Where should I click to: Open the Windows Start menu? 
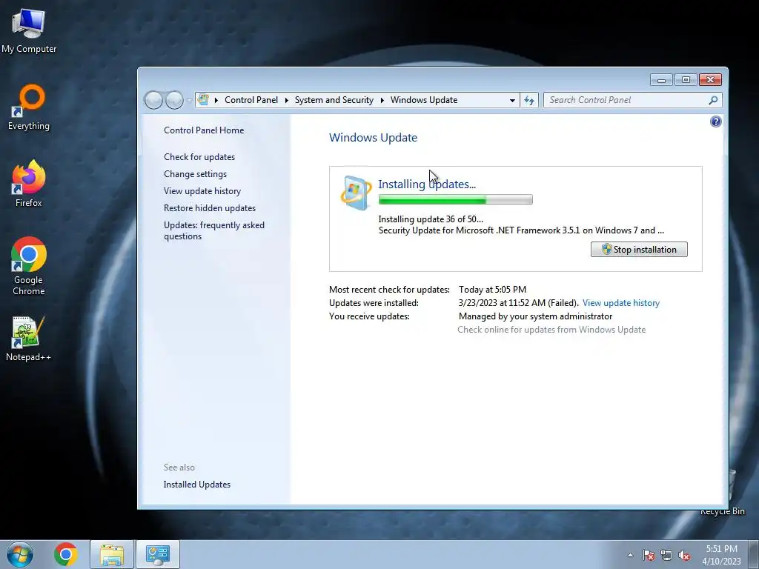pyautogui.click(x=20, y=554)
